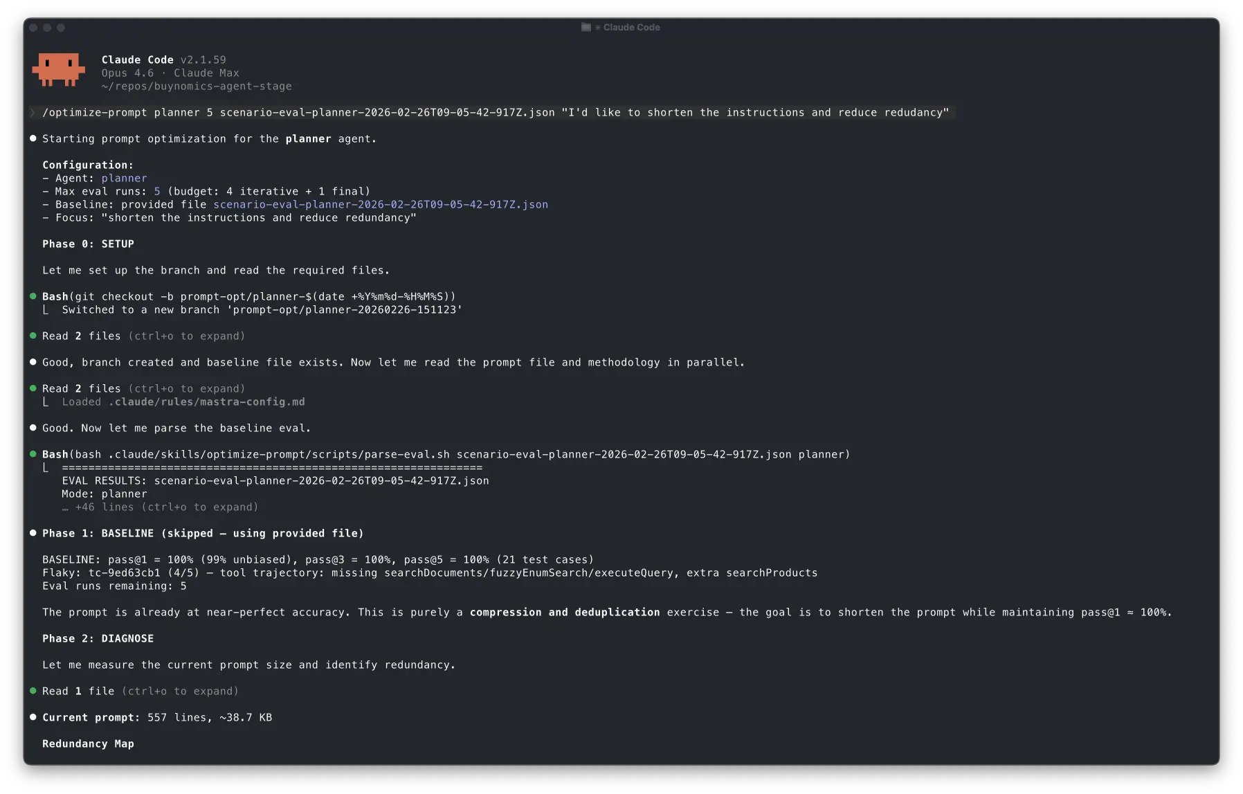This screenshot has height=794, width=1243.
Task: Open scenario-eval-planner baseline json link
Action: (x=380, y=204)
